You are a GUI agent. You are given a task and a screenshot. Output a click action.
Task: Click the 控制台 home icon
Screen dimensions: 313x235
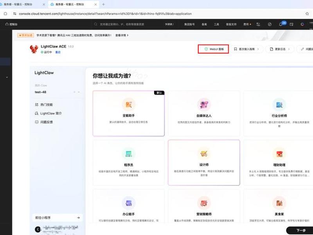pyautogui.click(x=7, y=24)
